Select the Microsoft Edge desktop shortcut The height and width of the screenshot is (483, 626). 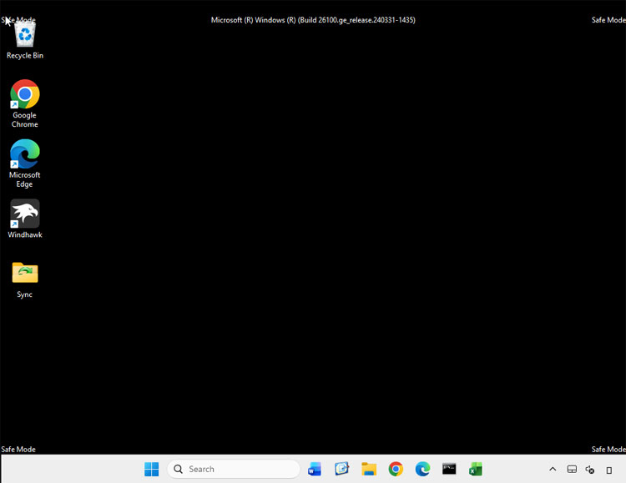pyautogui.click(x=25, y=164)
